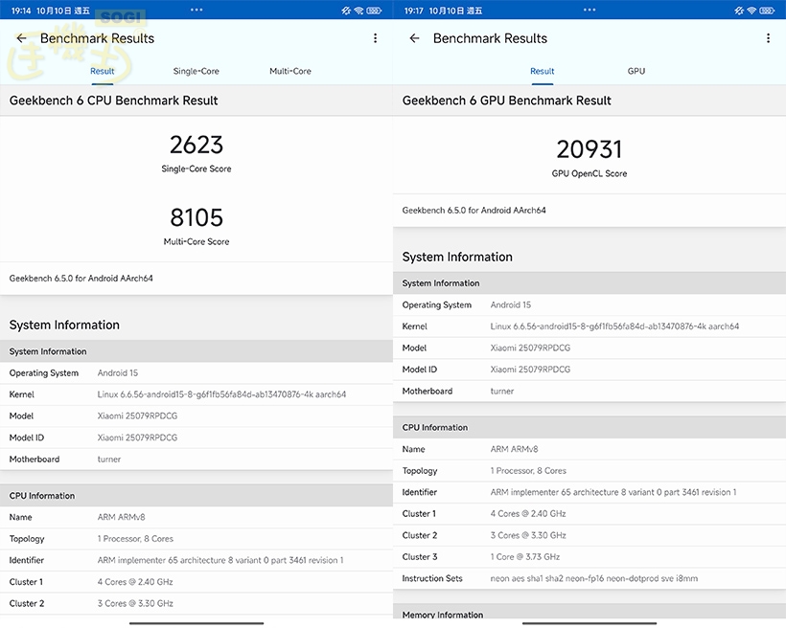Open overflow menu on GPU results screen
Image resolution: width=786 pixels, height=628 pixels.
[768, 38]
